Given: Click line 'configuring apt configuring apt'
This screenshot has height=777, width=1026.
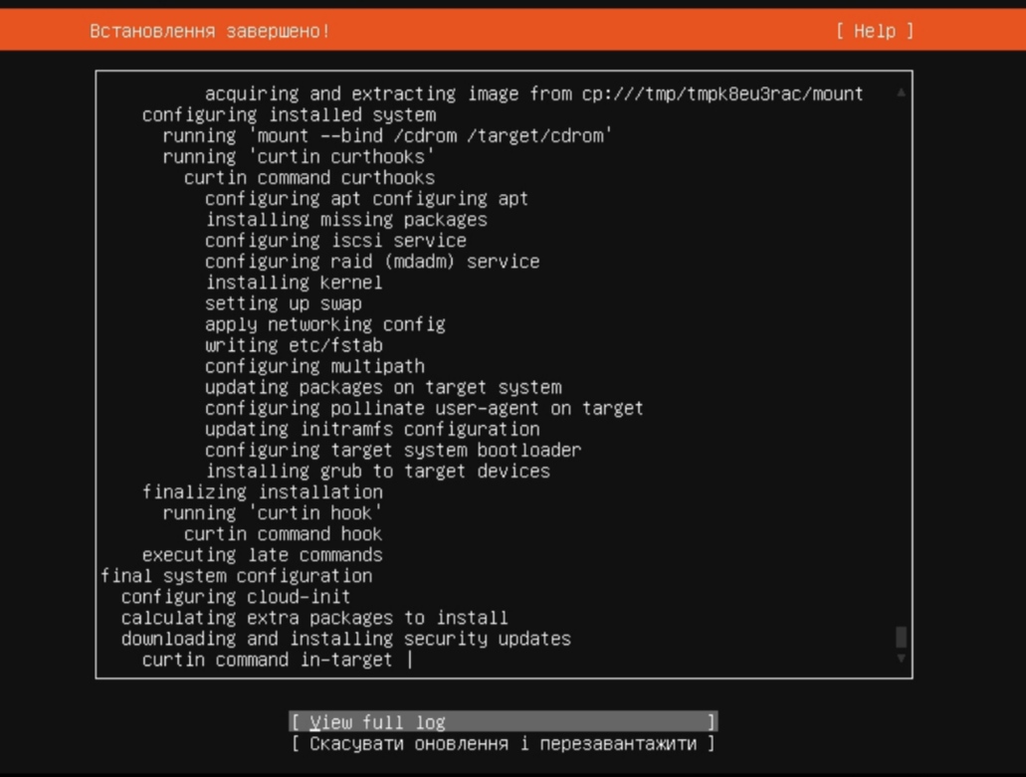Looking at the screenshot, I should click(366, 198).
